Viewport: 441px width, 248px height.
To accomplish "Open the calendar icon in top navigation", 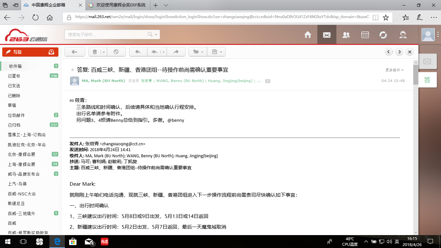I will pyautogui.click(x=365, y=35).
